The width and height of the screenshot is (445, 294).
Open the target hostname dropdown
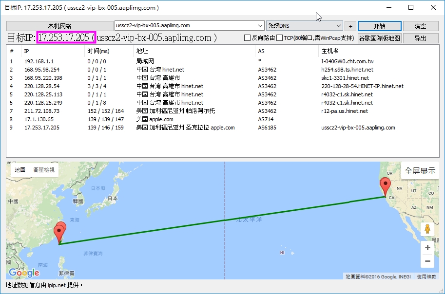click(x=260, y=25)
